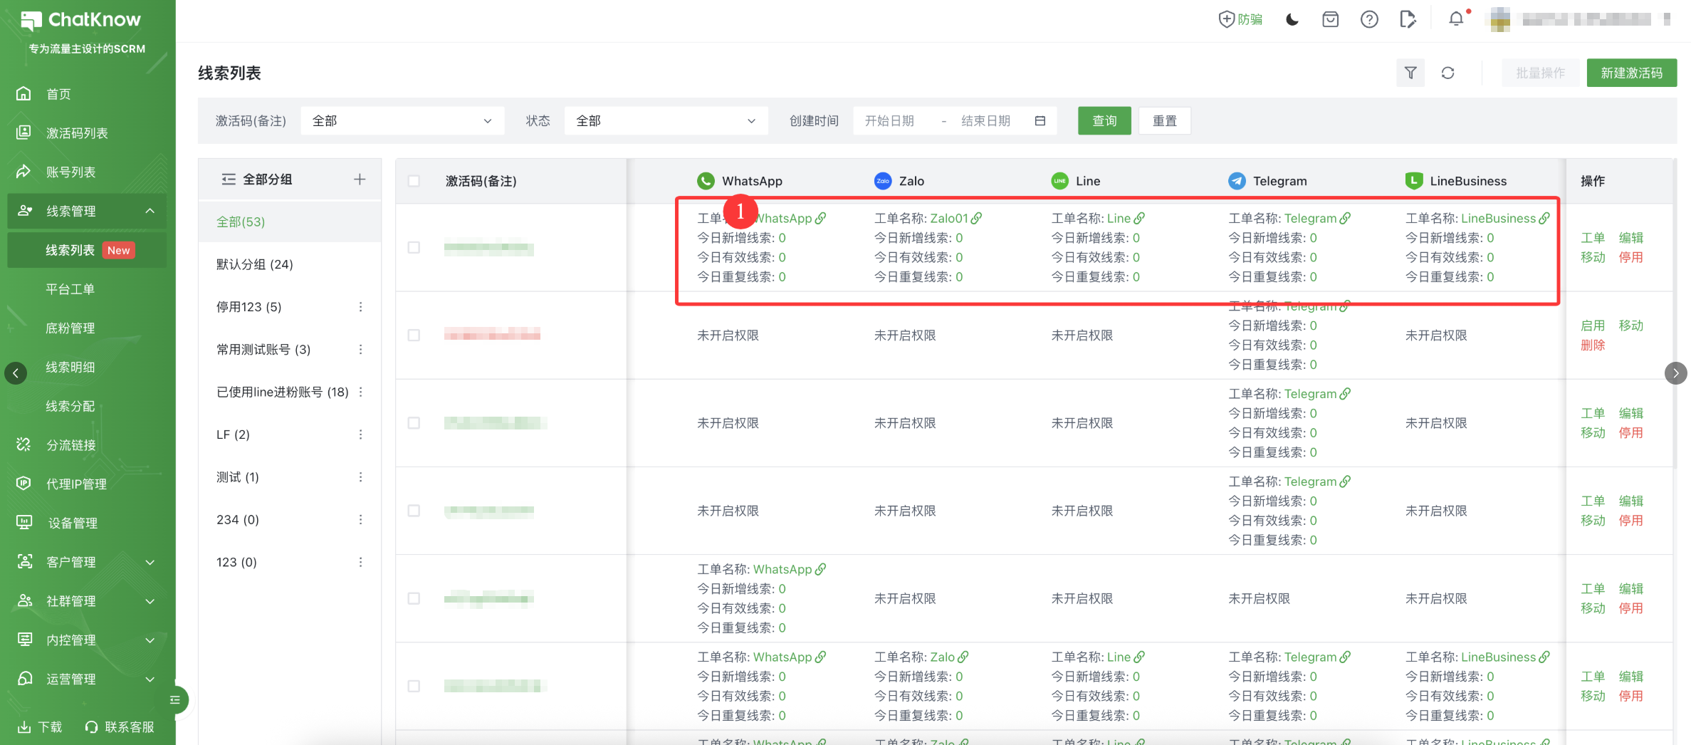The height and width of the screenshot is (745, 1691).
Task: Go to 激活码列表 in sidebar
Action: [x=77, y=133]
